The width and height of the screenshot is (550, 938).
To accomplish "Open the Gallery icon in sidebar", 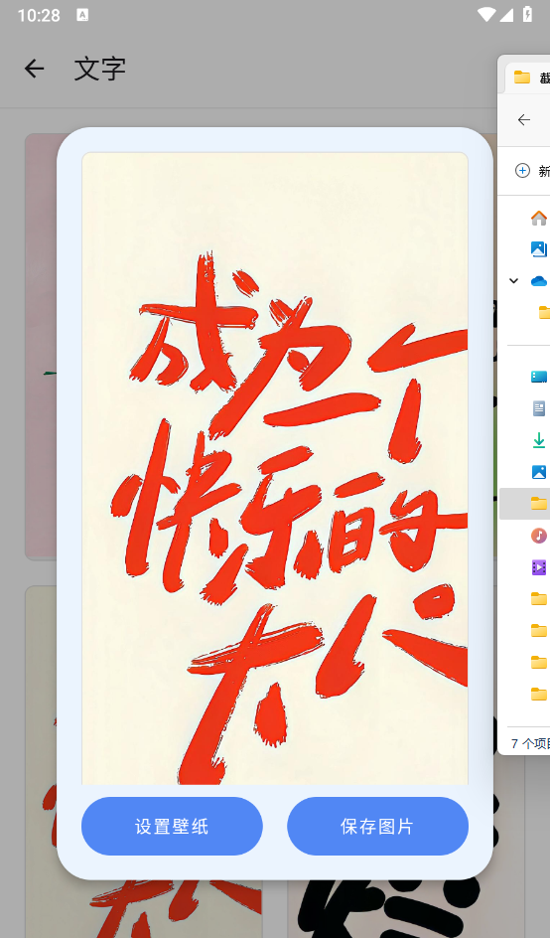I will click(539, 248).
